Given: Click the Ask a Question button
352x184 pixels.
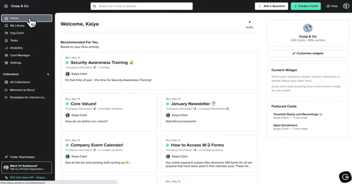Looking at the screenshot, I should (271, 6).
